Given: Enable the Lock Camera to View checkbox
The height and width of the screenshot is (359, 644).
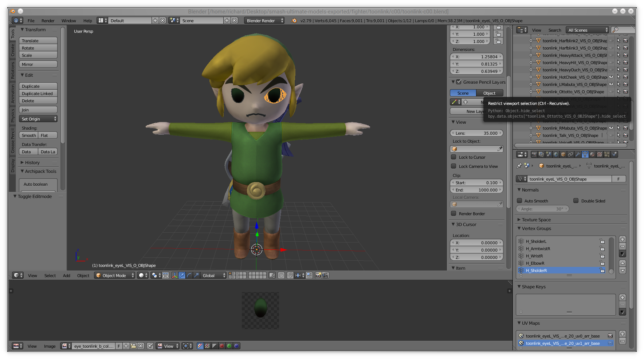Looking at the screenshot, I should (x=453, y=166).
